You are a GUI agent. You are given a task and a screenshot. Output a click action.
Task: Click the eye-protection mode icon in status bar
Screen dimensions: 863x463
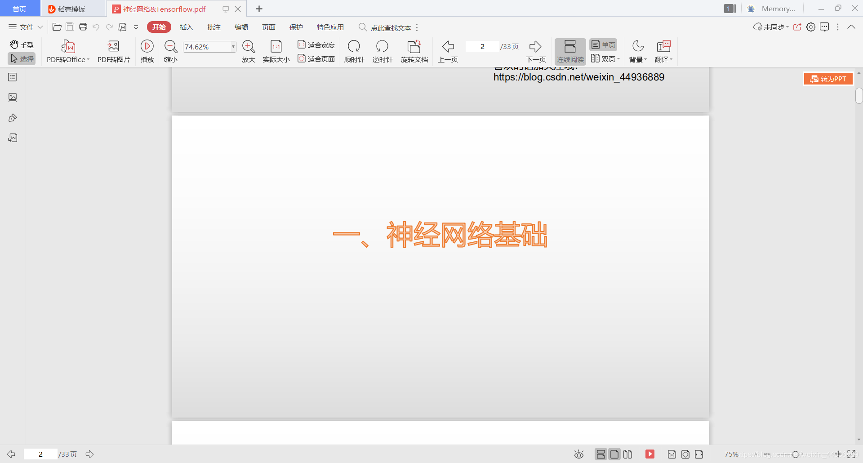pyautogui.click(x=579, y=454)
